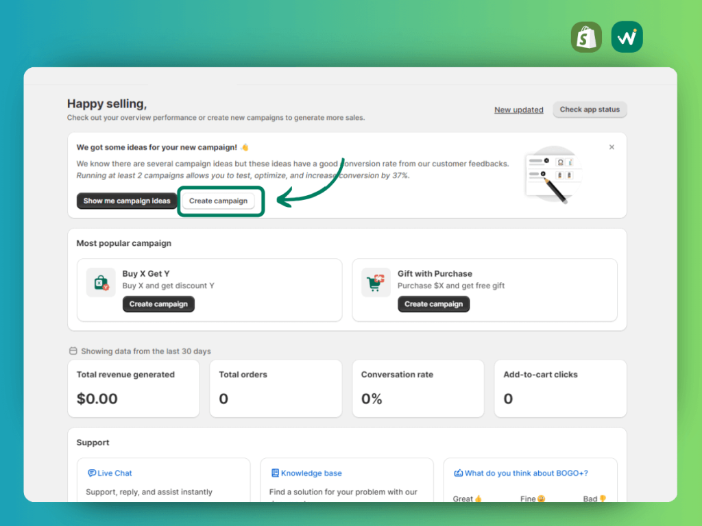Click 'Showing data from the last 30 days'

click(145, 351)
